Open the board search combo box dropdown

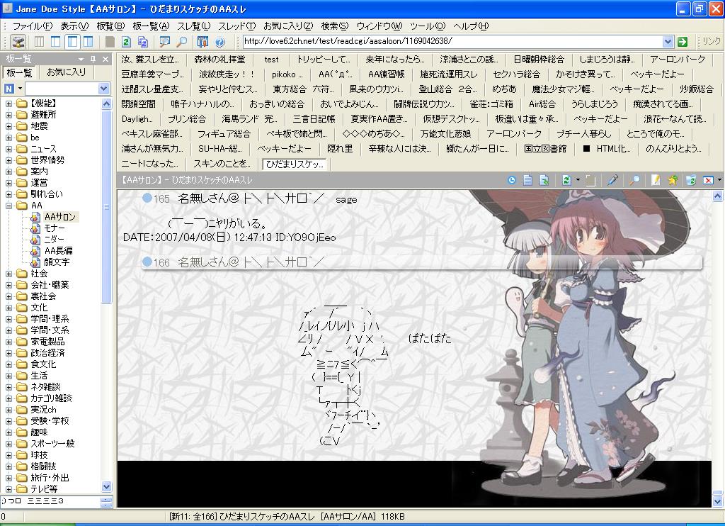[104, 89]
